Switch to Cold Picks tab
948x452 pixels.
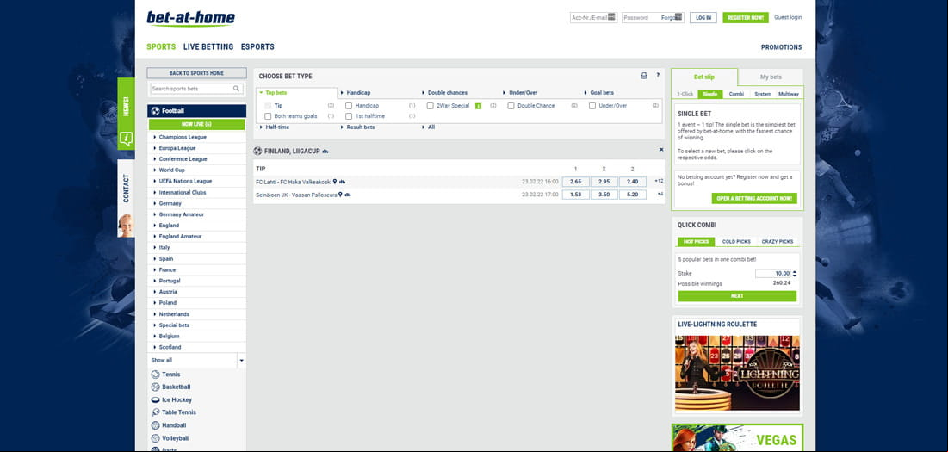click(x=736, y=242)
